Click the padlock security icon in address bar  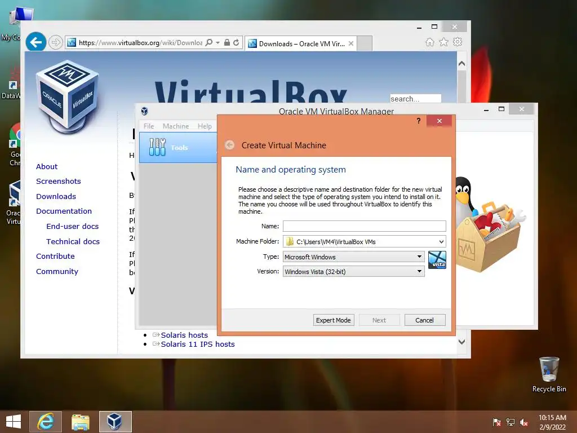pyautogui.click(x=227, y=42)
